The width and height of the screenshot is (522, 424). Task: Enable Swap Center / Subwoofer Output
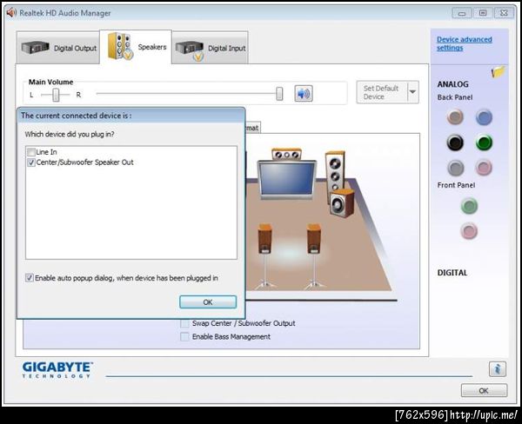pyautogui.click(x=184, y=323)
